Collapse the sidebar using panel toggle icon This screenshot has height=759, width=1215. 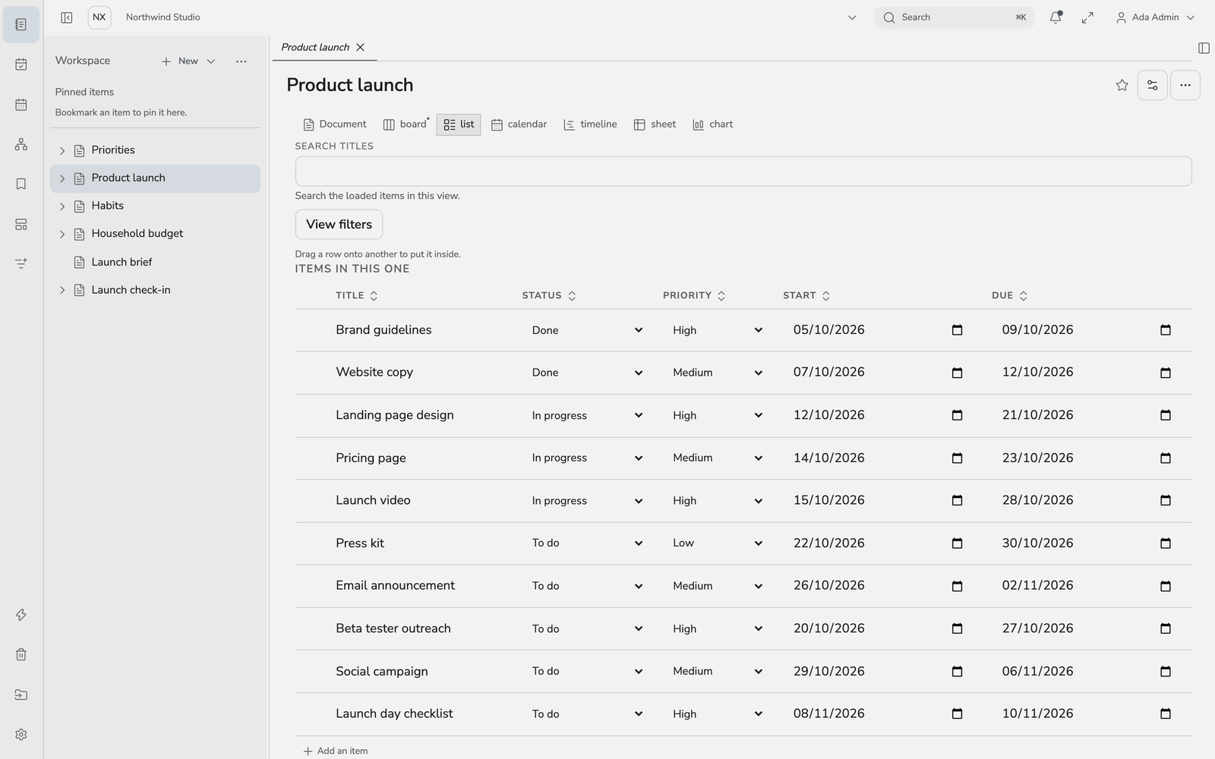(67, 17)
